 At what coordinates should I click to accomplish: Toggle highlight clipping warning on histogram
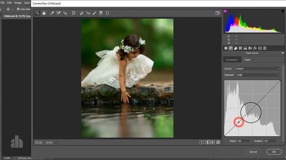[x=282, y=11]
